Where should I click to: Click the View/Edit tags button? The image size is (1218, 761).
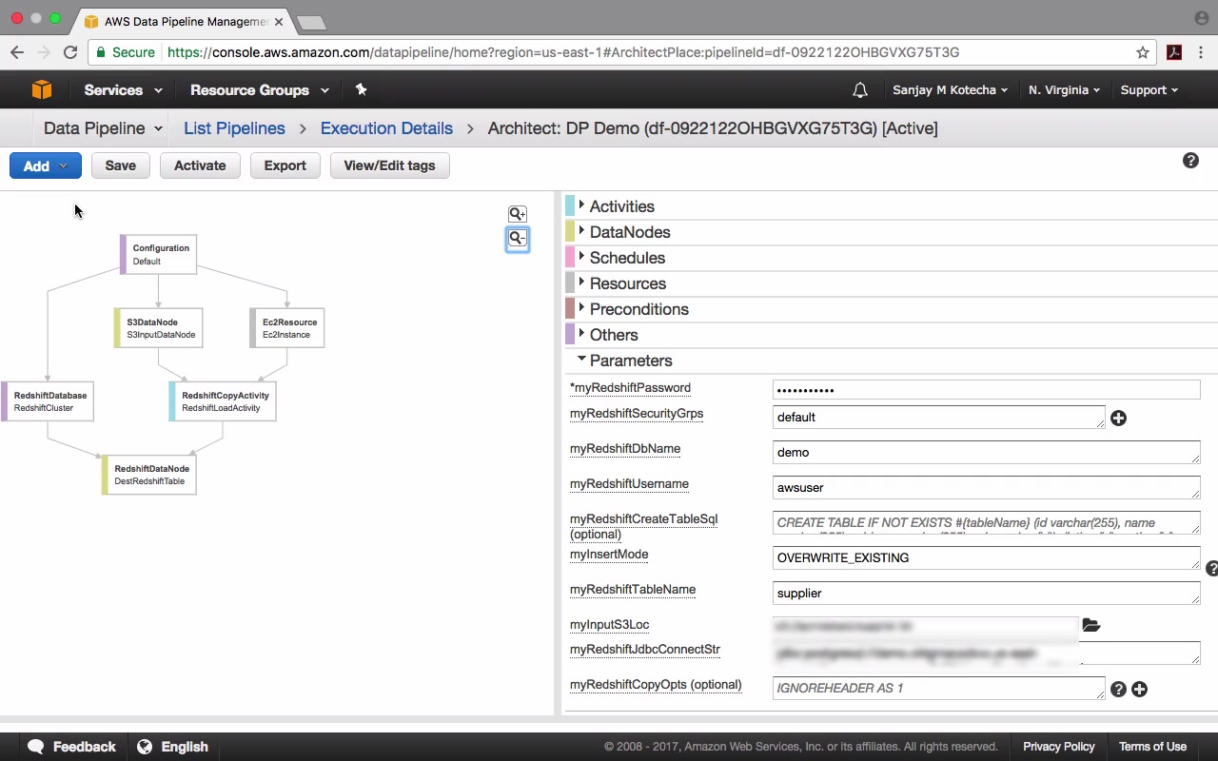point(389,166)
